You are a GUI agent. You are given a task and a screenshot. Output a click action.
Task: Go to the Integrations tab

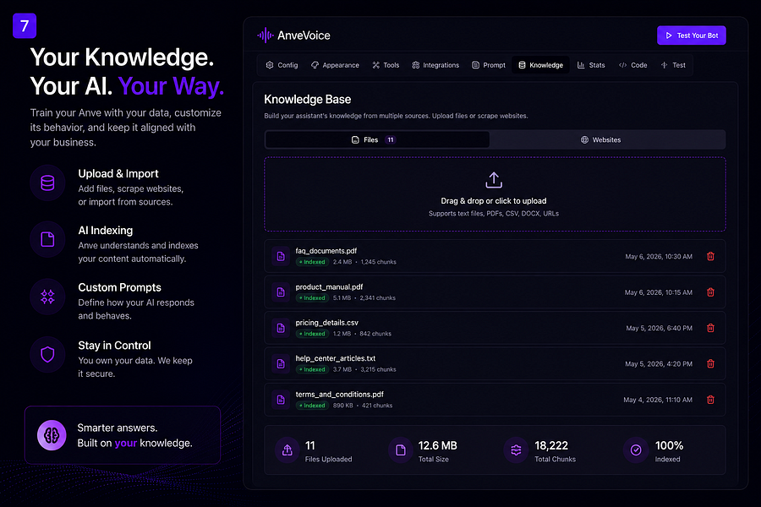click(x=435, y=65)
